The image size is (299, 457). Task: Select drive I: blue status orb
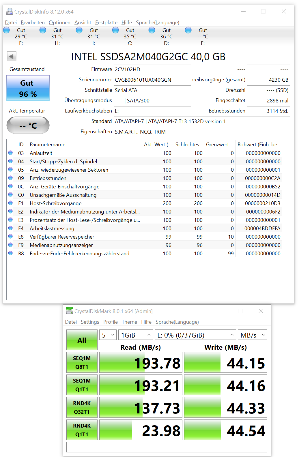[79, 30]
